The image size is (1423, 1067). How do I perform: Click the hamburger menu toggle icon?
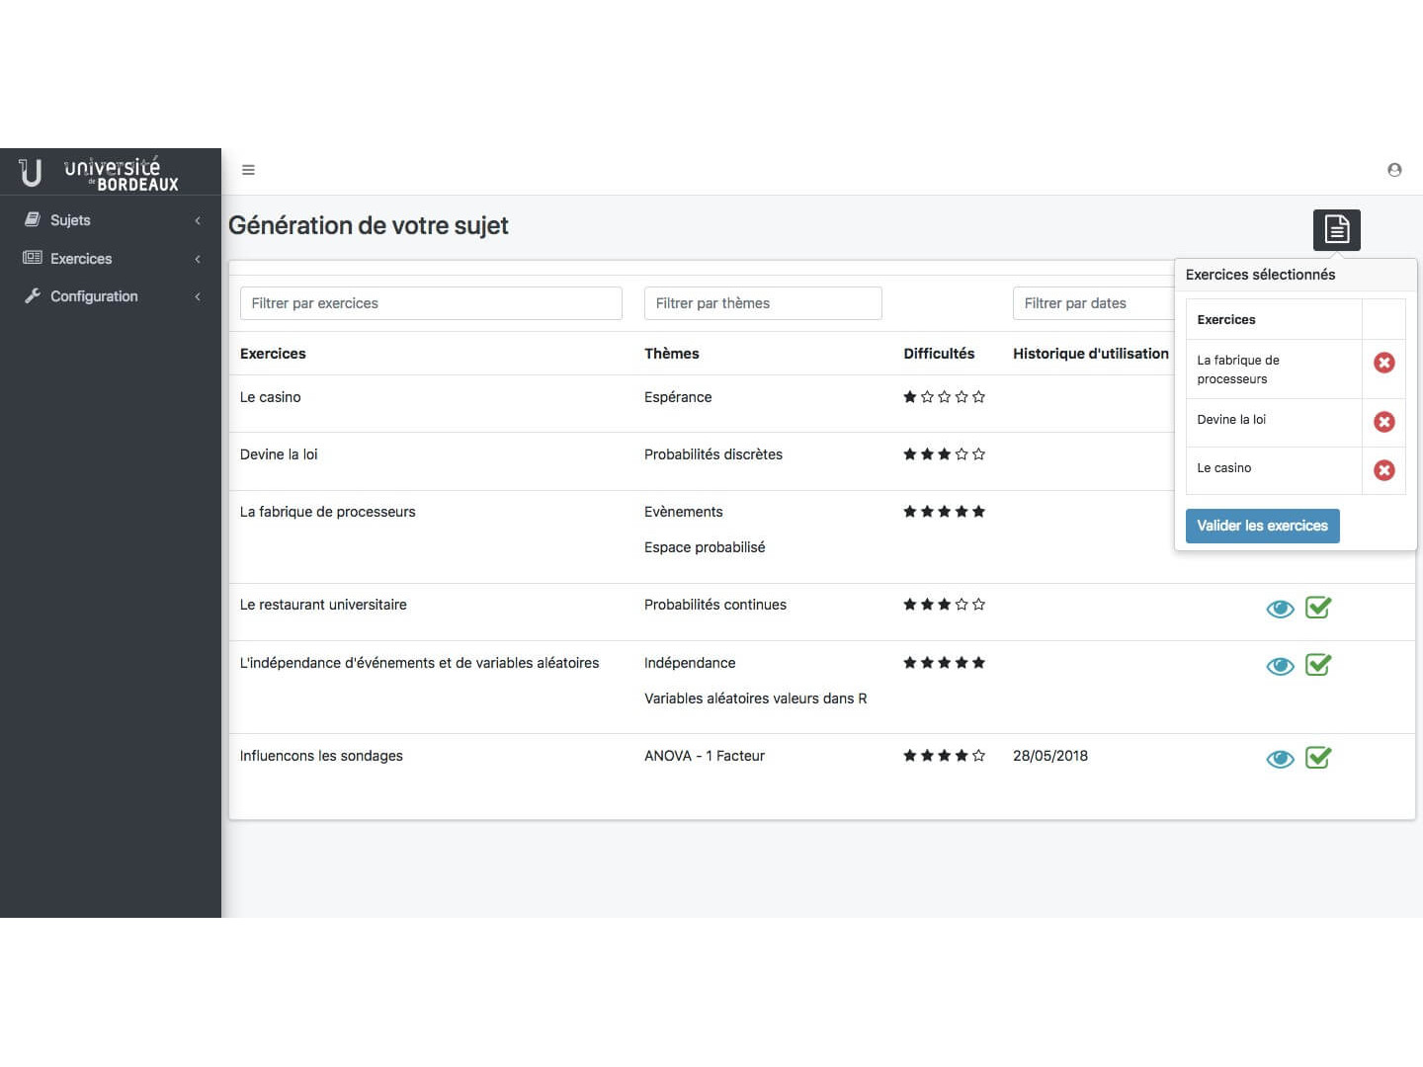click(248, 170)
